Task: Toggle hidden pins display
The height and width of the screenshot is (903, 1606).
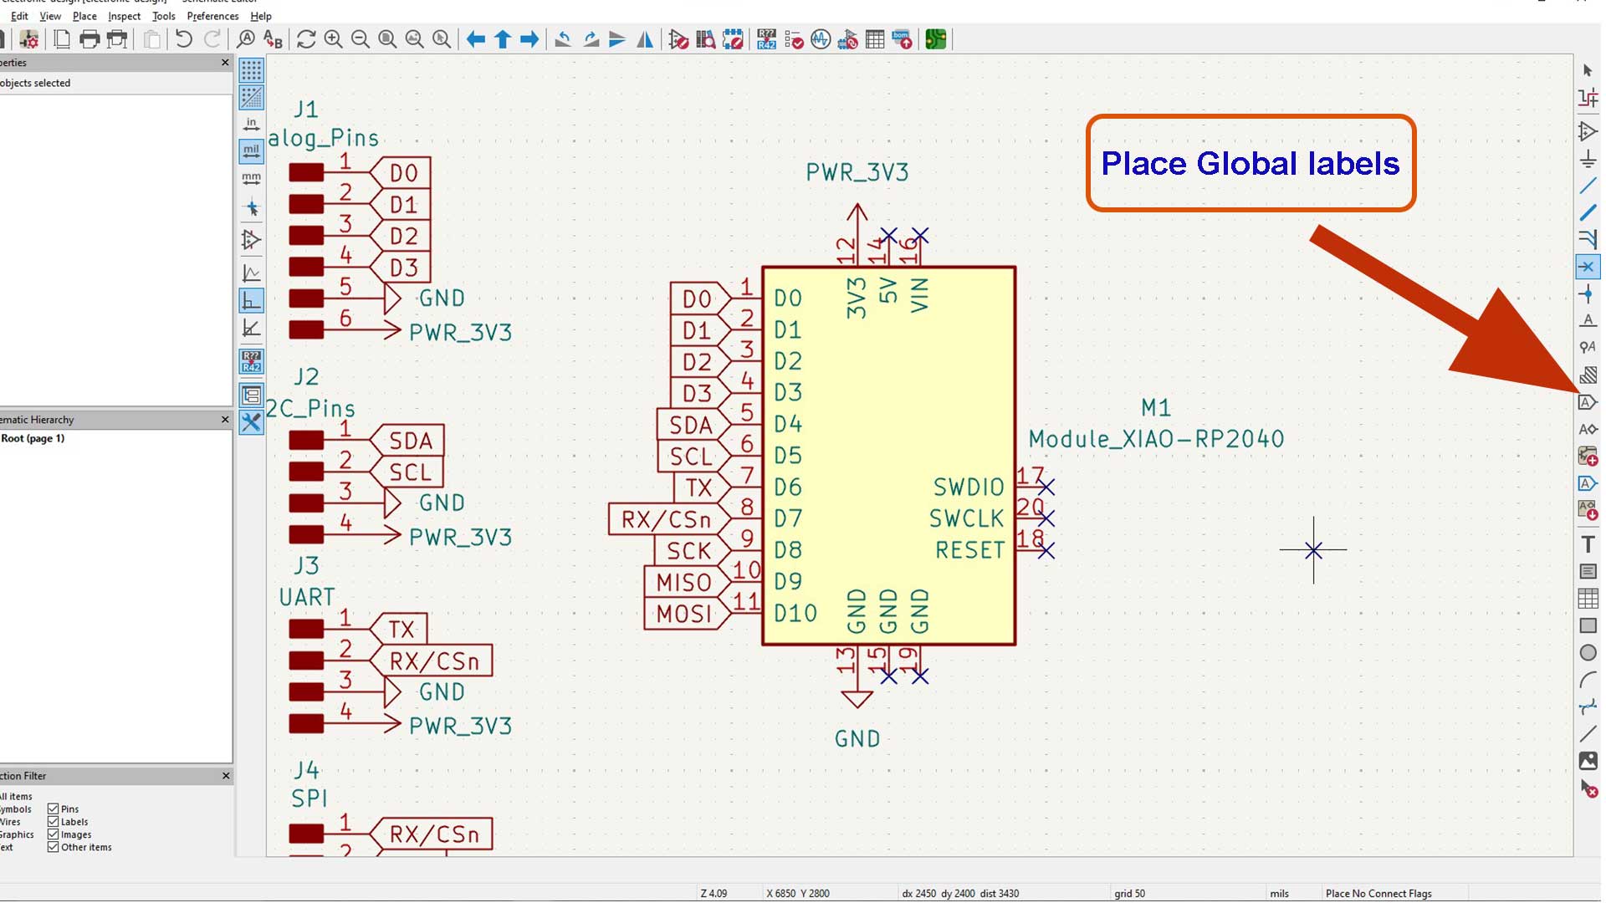Action: tap(251, 241)
